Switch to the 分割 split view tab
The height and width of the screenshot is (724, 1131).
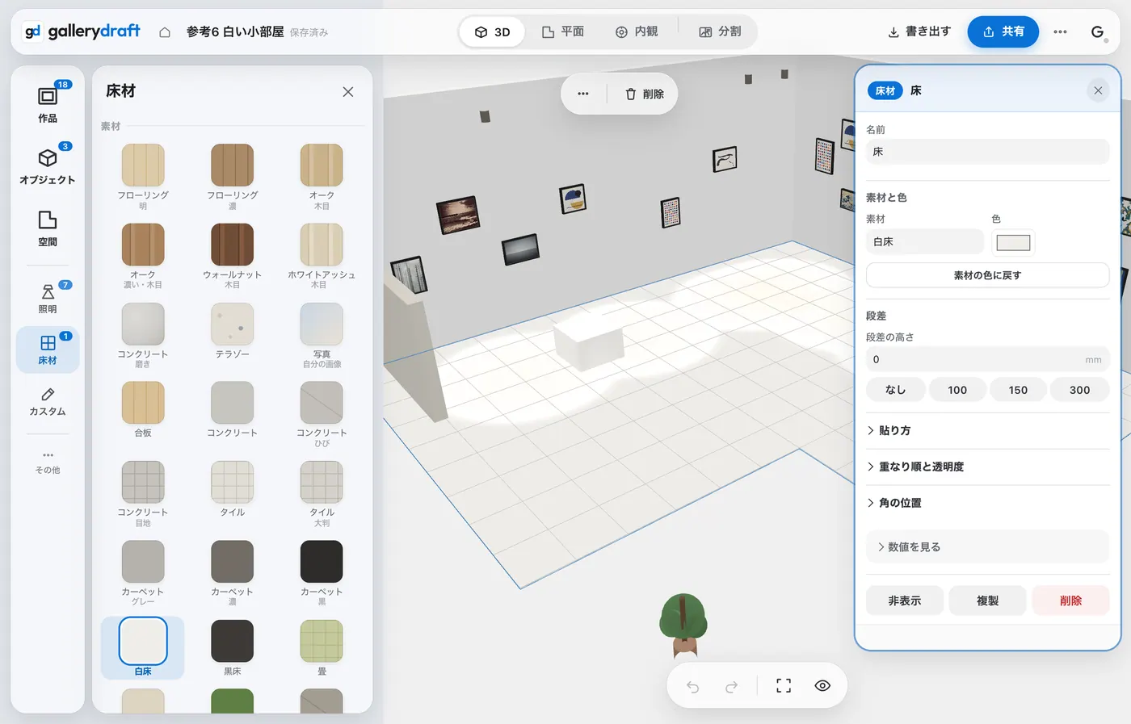coord(720,32)
